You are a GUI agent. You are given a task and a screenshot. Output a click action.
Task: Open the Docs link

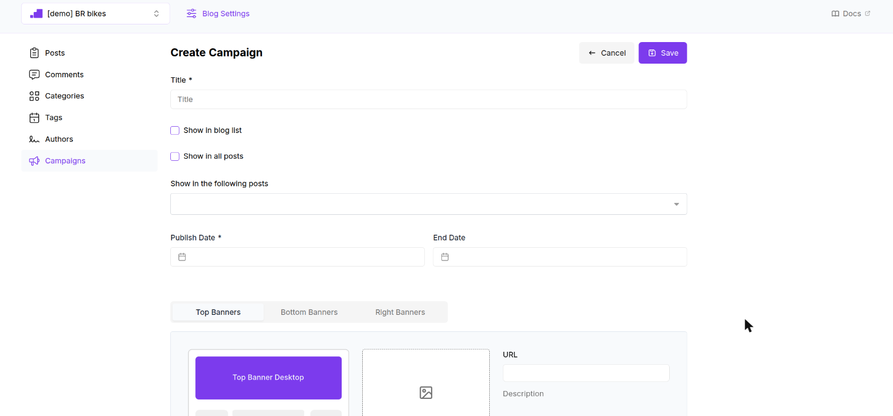pos(851,14)
